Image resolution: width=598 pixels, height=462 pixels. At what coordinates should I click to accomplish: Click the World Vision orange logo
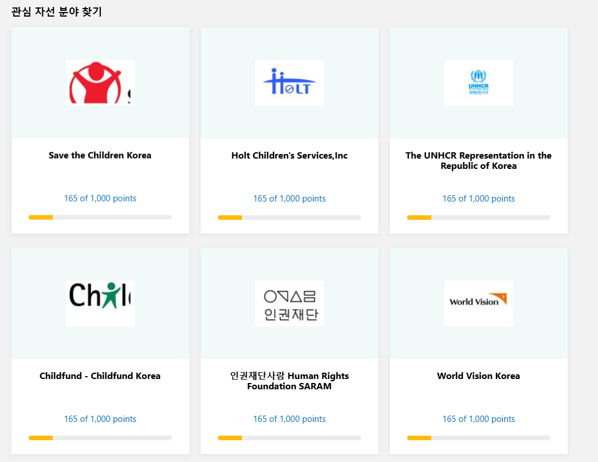point(479,303)
